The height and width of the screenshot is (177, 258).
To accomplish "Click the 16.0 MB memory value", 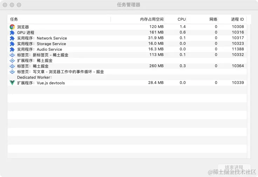I will [x=156, y=43].
